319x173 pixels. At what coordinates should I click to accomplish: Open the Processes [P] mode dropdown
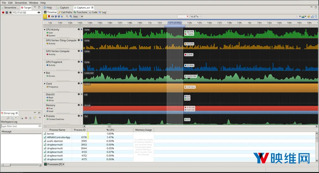point(54,164)
